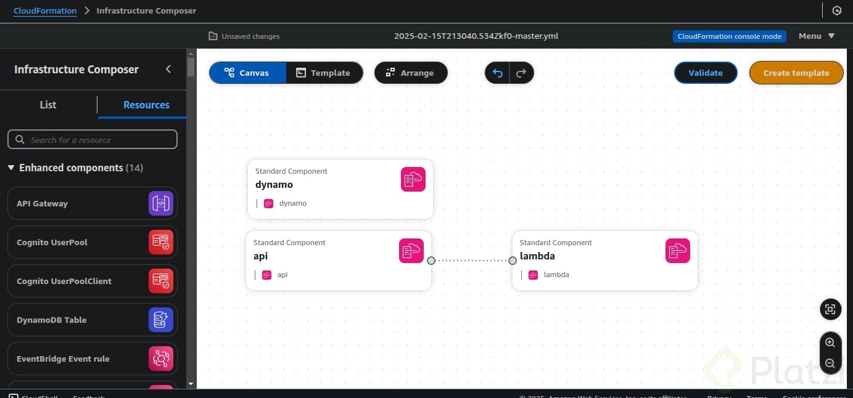Open the Menu dropdown
This screenshot has width=853, height=398.
(x=817, y=36)
